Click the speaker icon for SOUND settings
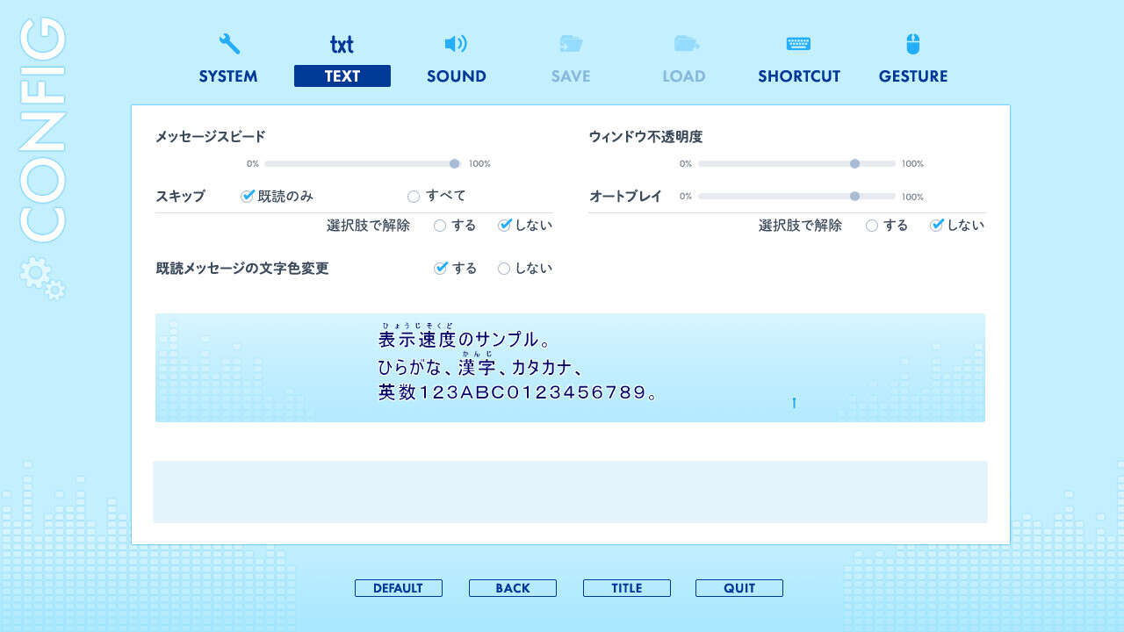The height and width of the screenshot is (632, 1124). 456,42
